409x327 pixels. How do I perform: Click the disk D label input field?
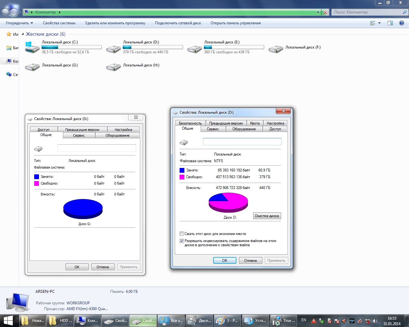pos(242,141)
